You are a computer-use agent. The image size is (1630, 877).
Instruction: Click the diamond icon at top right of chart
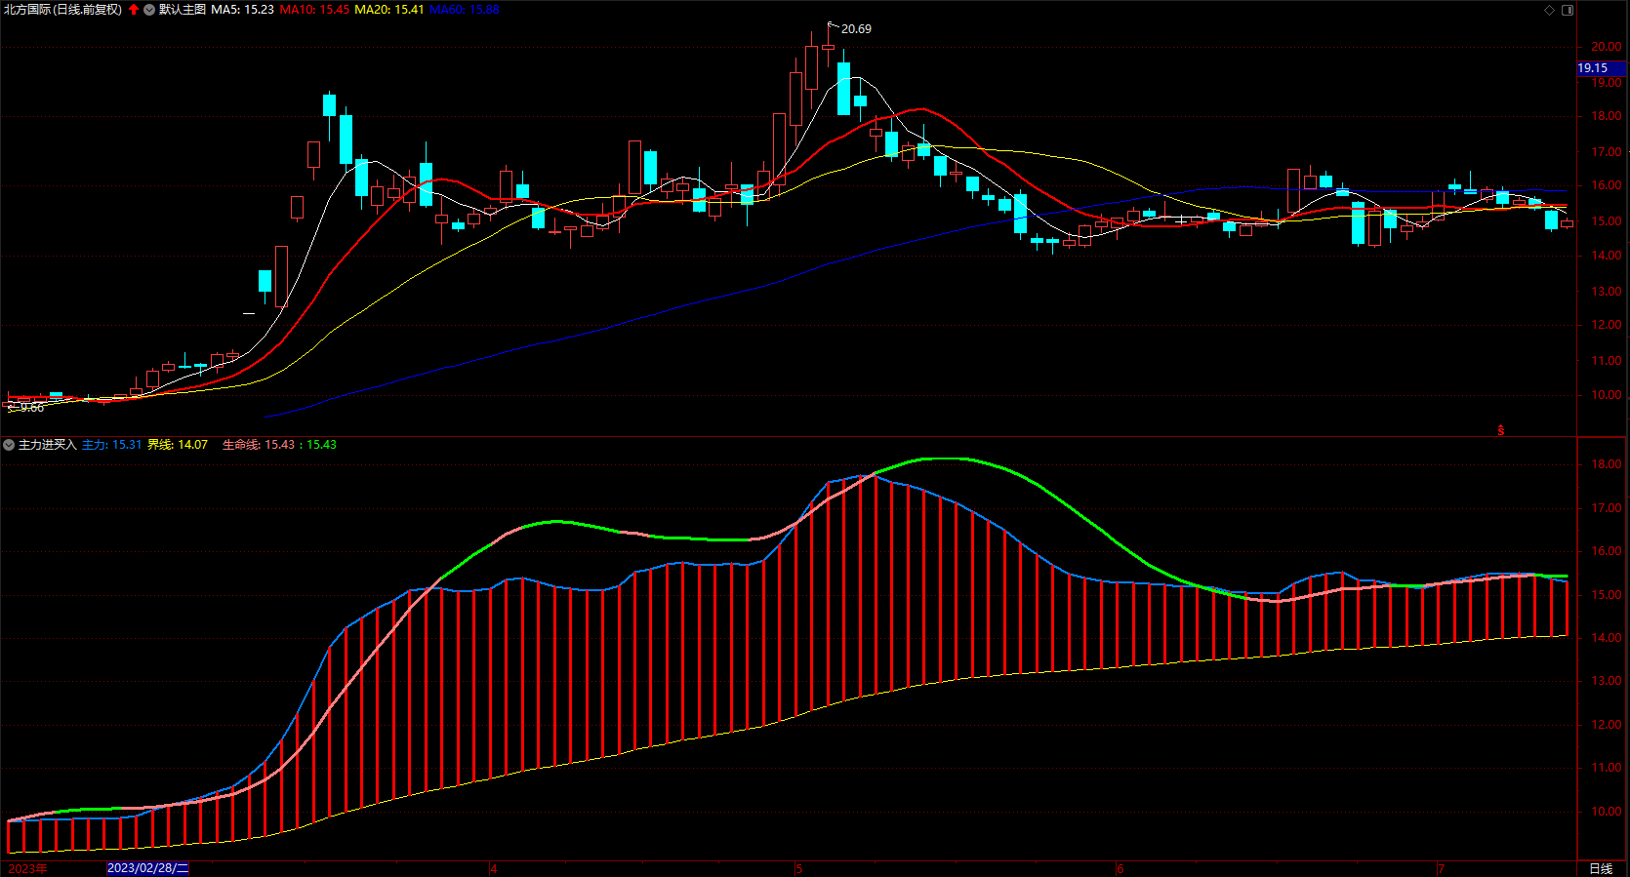[x=1549, y=10]
